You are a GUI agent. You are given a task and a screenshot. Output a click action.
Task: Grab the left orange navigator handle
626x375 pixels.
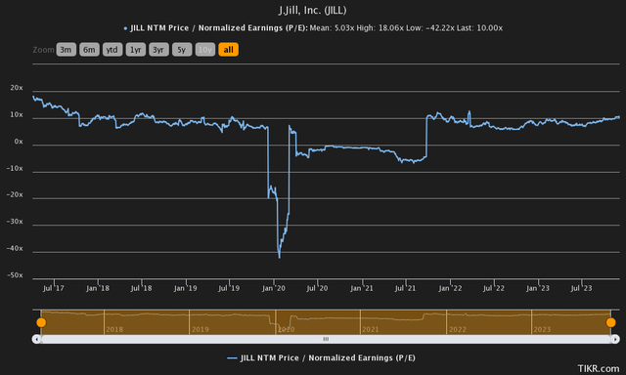pyautogui.click(x=41, y=322)
